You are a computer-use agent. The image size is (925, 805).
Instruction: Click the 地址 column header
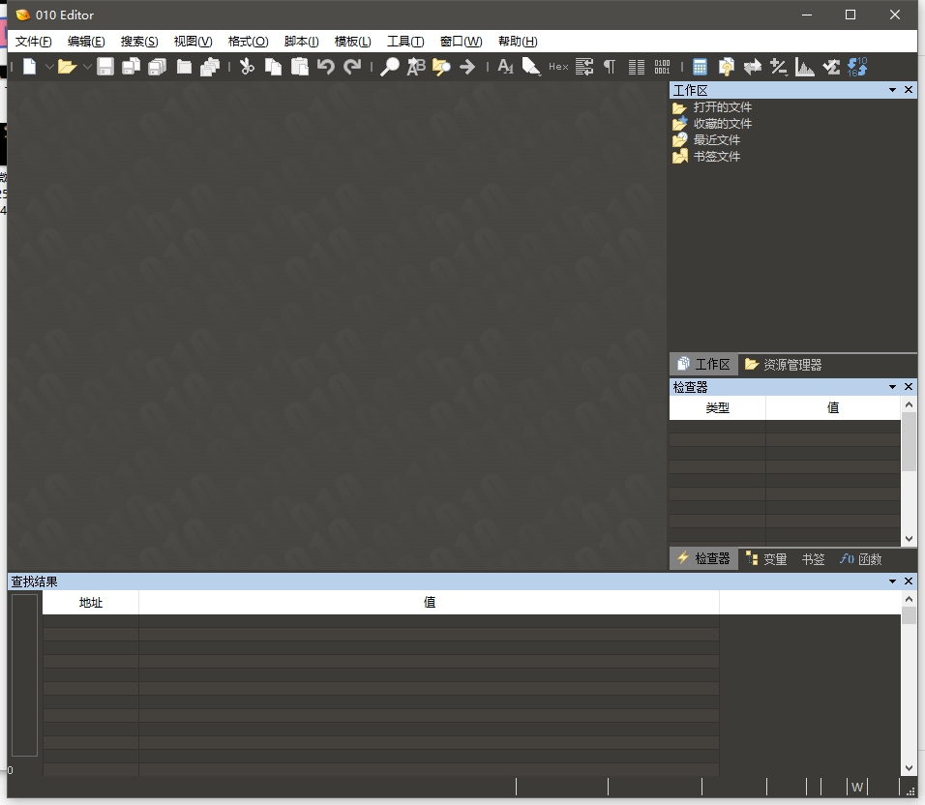pos(91,602)
